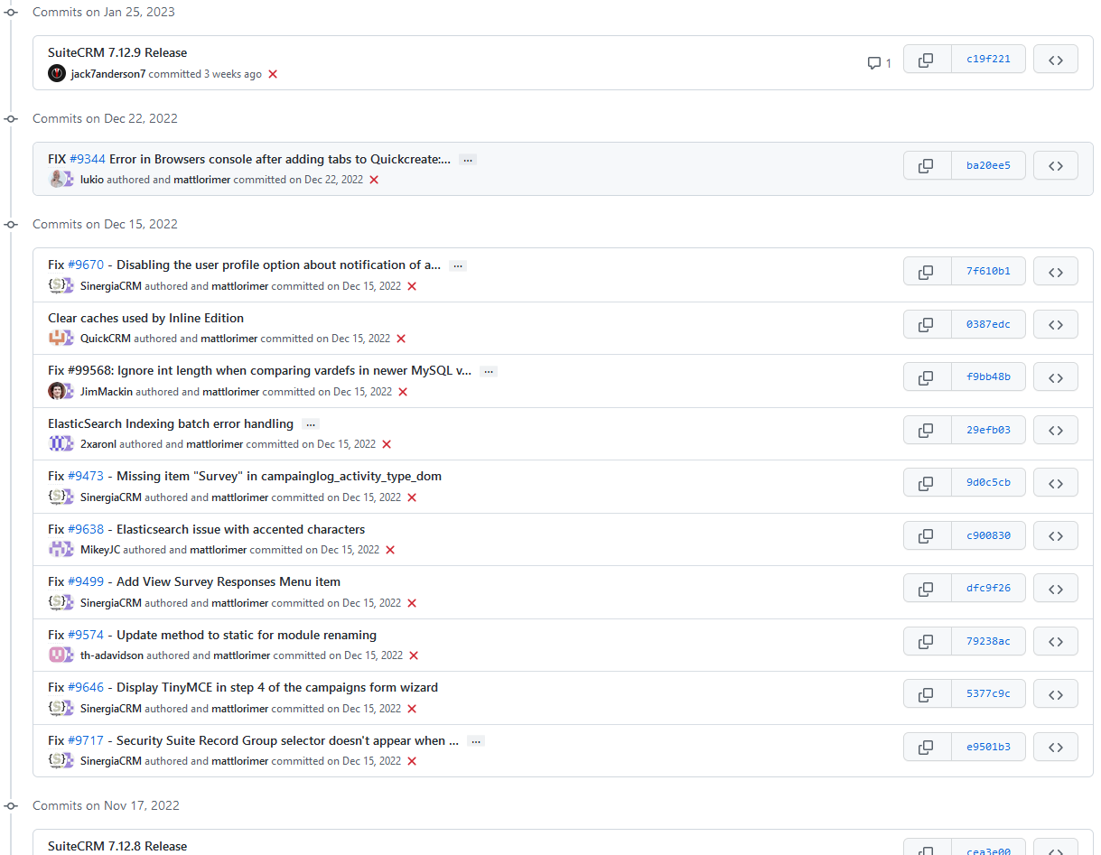The image size is (1101, 855).
Task: Show failed check status for the Clear caches commit
Action: click(401, 339)
